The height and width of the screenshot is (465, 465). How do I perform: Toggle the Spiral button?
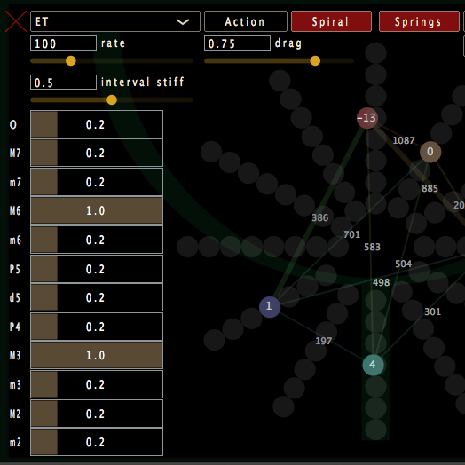[331, 21]
